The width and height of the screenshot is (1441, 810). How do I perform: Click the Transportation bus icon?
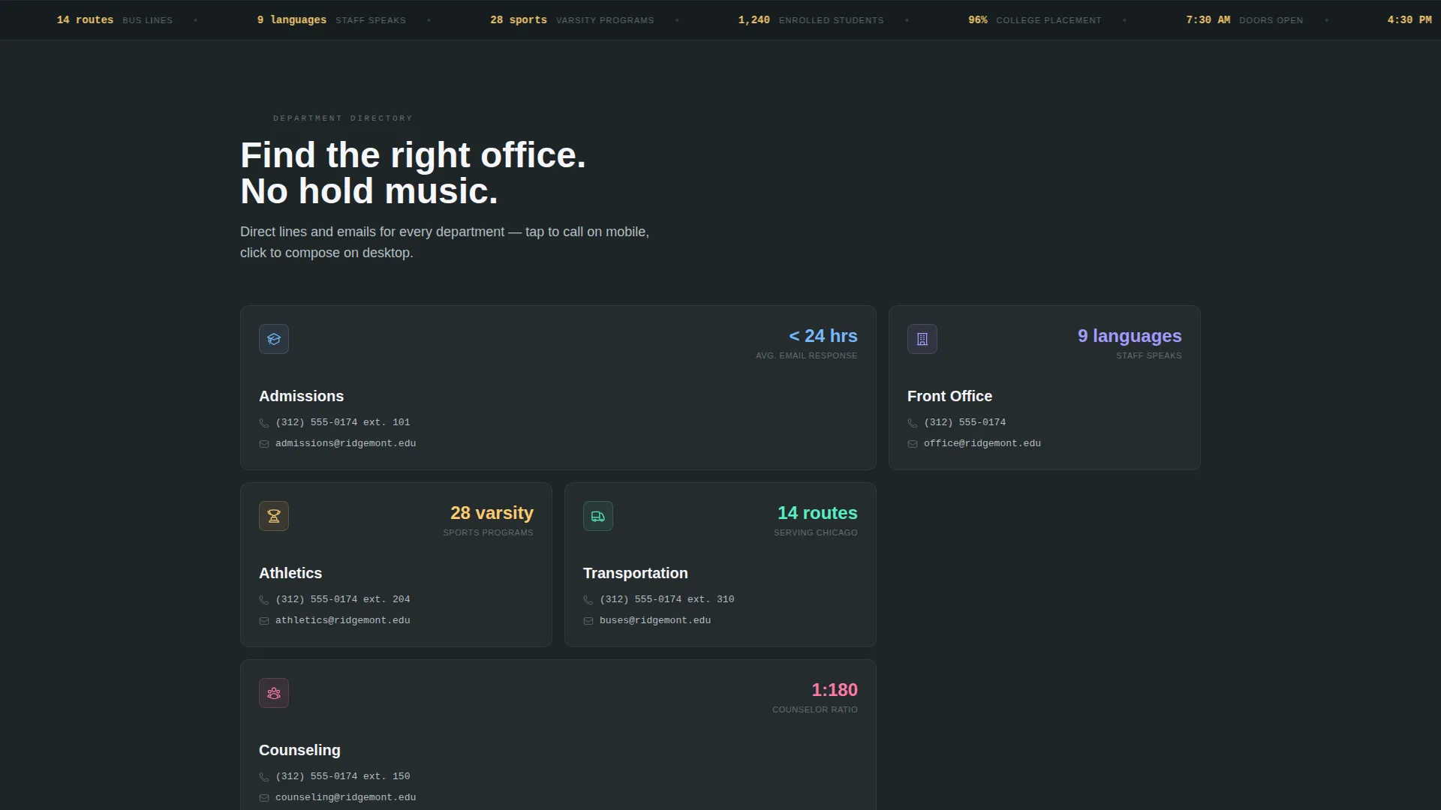click(598, 516)
